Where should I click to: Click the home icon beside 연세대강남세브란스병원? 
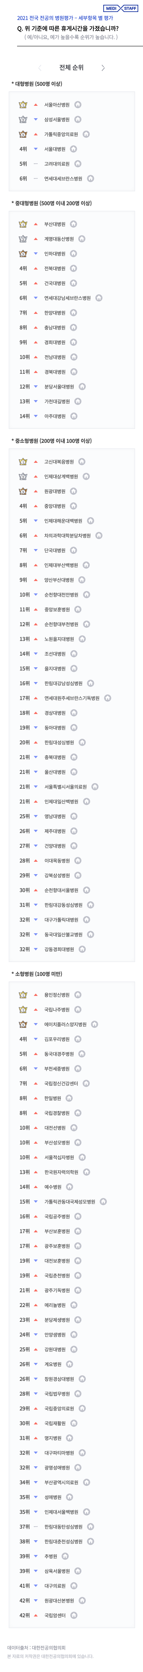99,298
